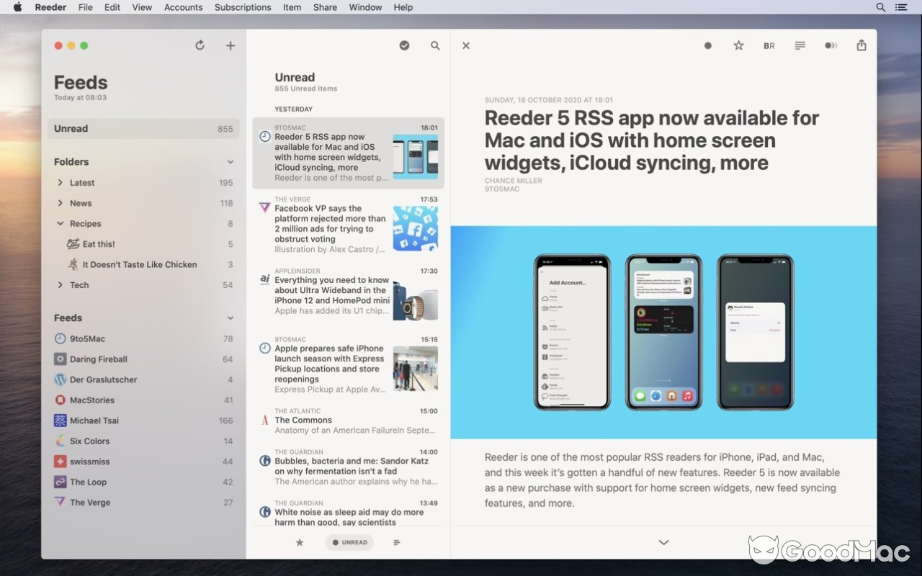Open the reader view for the article
The width and height of the screenshot is (922, 576).
click(x=800, y=45)
